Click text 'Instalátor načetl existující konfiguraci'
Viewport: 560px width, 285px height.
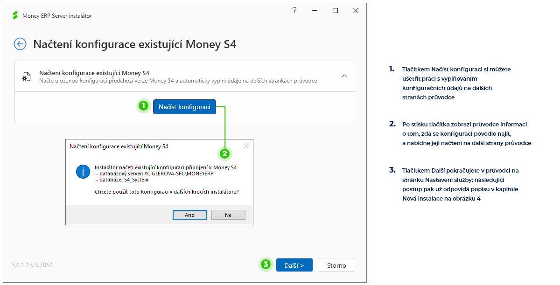(166, 167)
